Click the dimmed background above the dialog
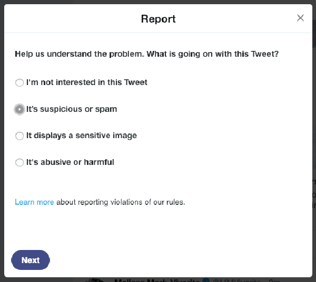Viewport: 316px width, 282px height. (x=158, y=2)
